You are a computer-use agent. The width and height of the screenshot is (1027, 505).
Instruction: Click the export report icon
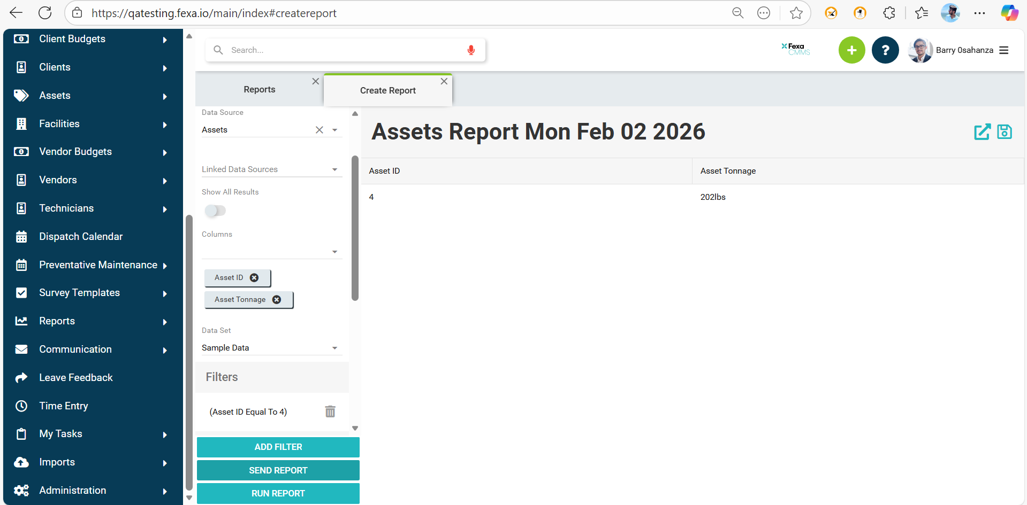[x=982, y=132]
